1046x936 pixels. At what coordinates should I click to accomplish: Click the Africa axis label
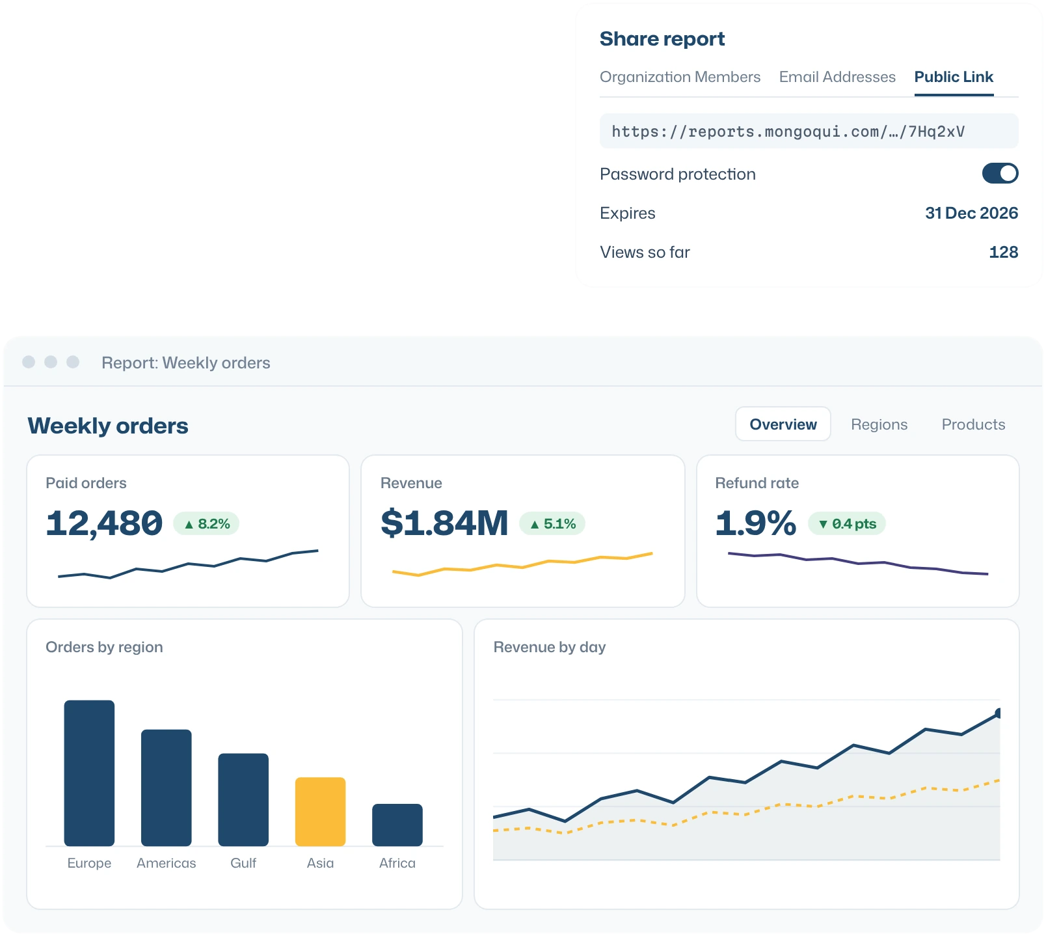397,863
